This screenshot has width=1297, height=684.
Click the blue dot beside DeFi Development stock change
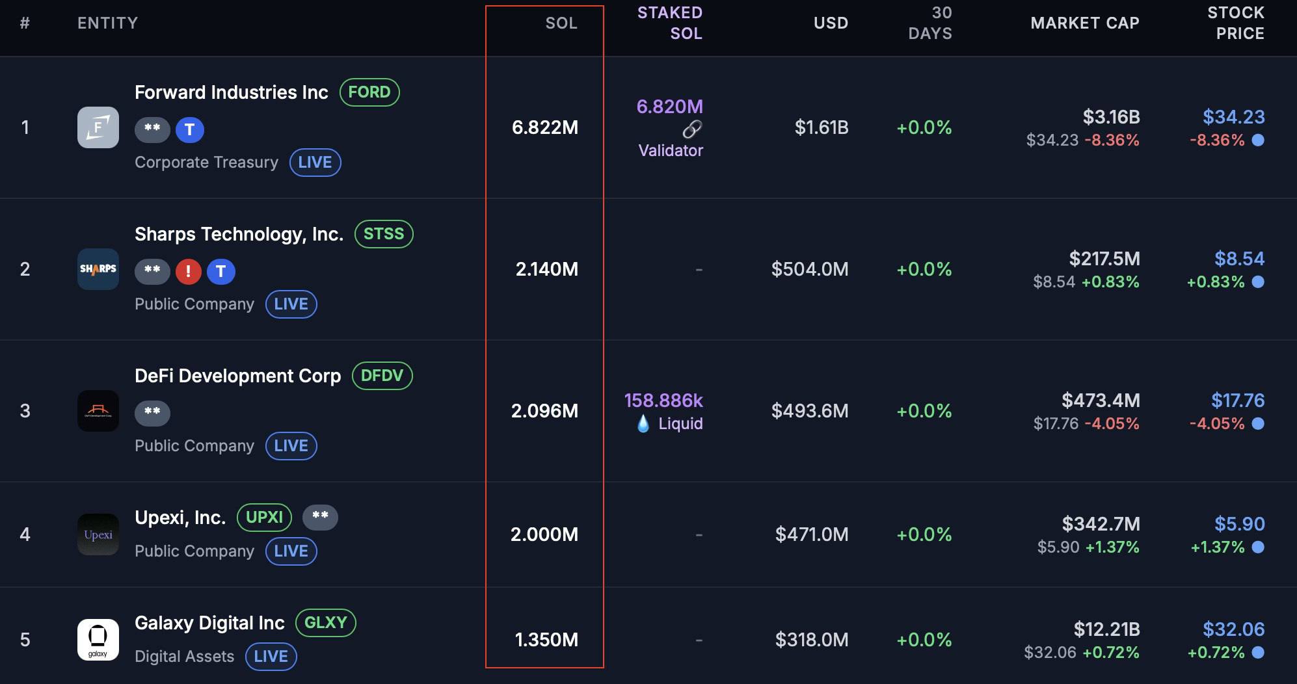pos(1258,423)
